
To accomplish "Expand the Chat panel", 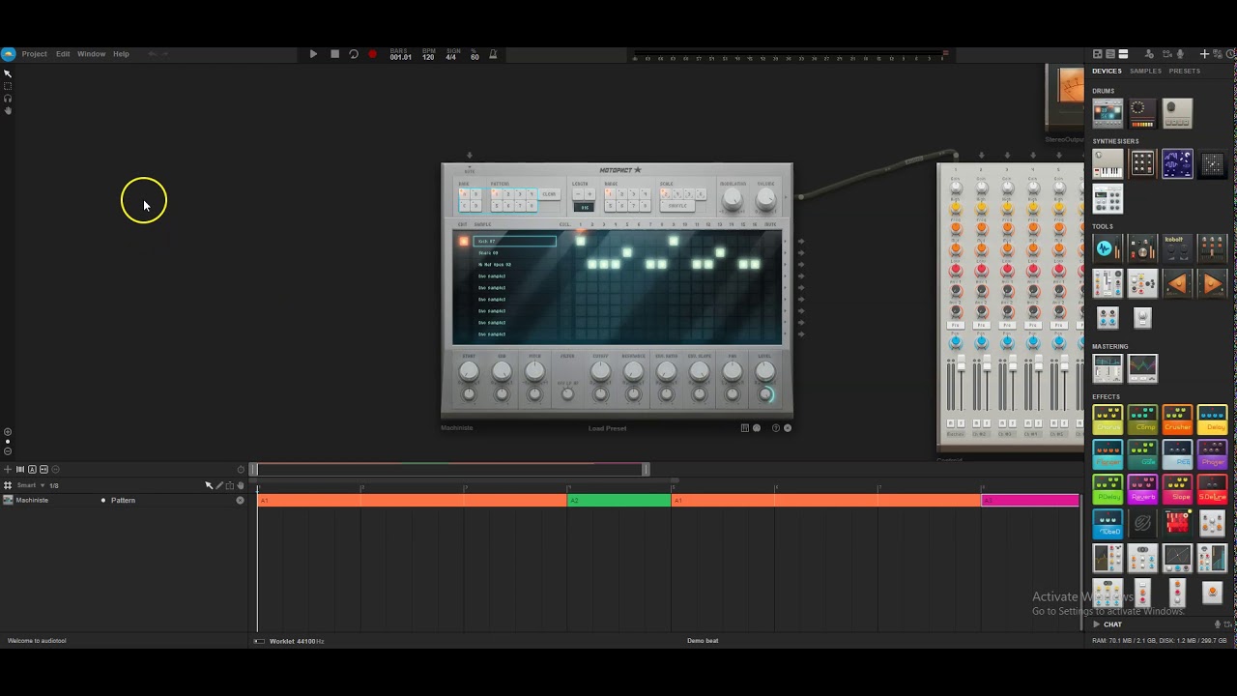I will (x=1108, y=624).
